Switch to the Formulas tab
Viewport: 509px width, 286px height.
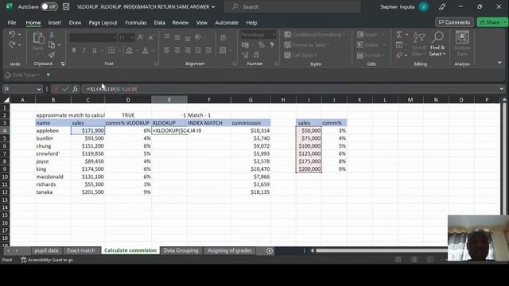136,23
